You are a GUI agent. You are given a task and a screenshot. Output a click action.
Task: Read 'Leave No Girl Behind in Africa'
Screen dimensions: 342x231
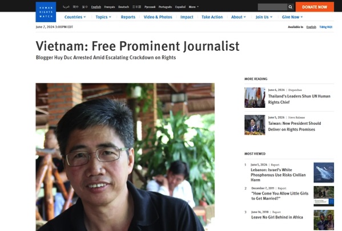pyautogui.click(x=277, y=217)
